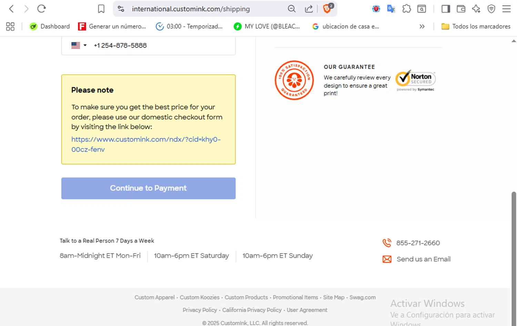Open Todos los marcadores folder
The height and width of the screenshot is (326, 517).
click(476, 27)
